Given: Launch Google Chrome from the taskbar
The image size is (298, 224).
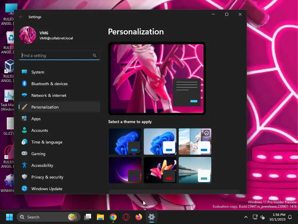Looking at the screenshot, I should pyautogui.click(x=113, y=217).
